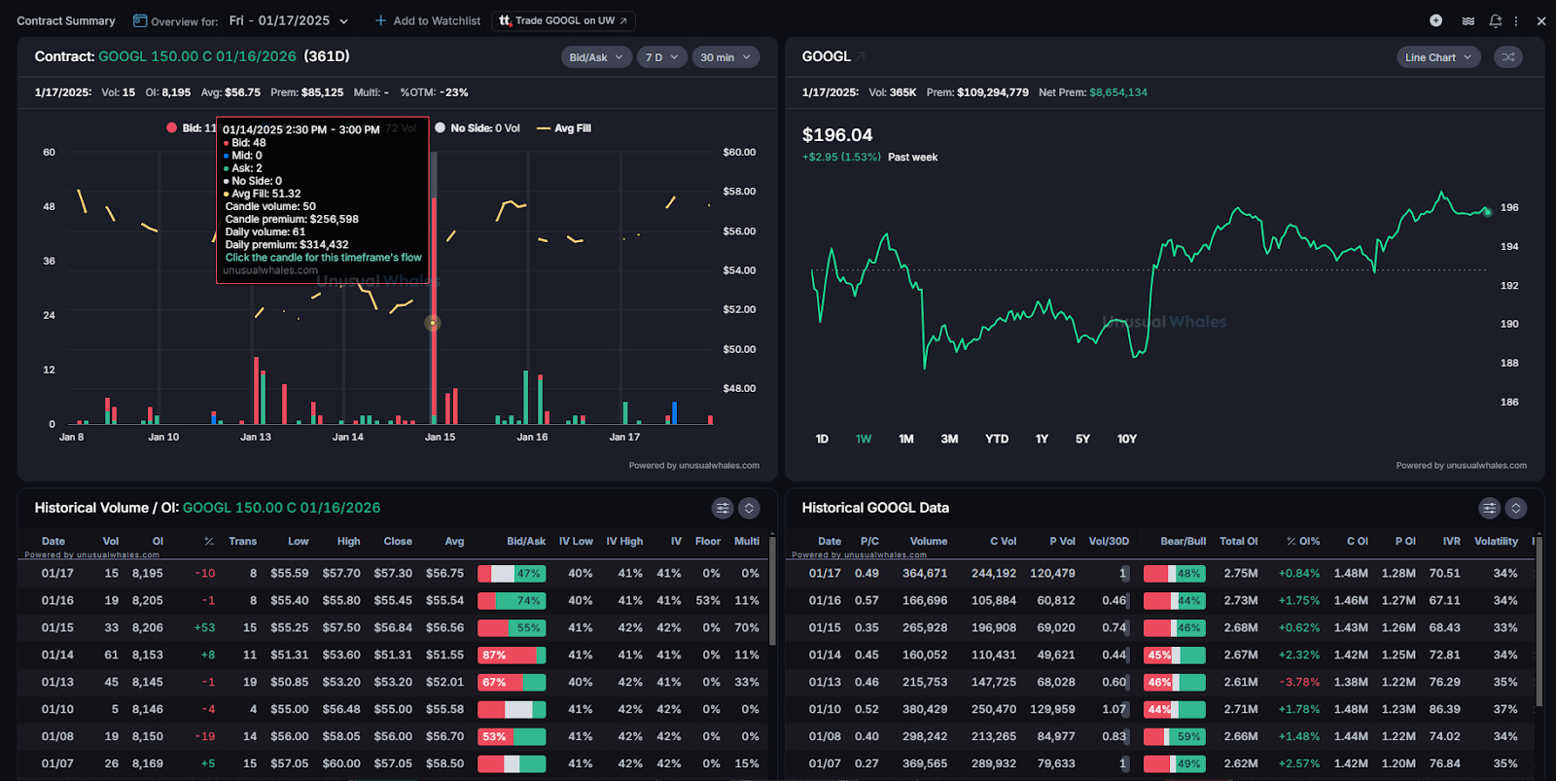Viewport: 1556px width, 781px height.
Task: Toggle the Avg Fill legend item
Action: pyautogui.click(x=564, y=127)
